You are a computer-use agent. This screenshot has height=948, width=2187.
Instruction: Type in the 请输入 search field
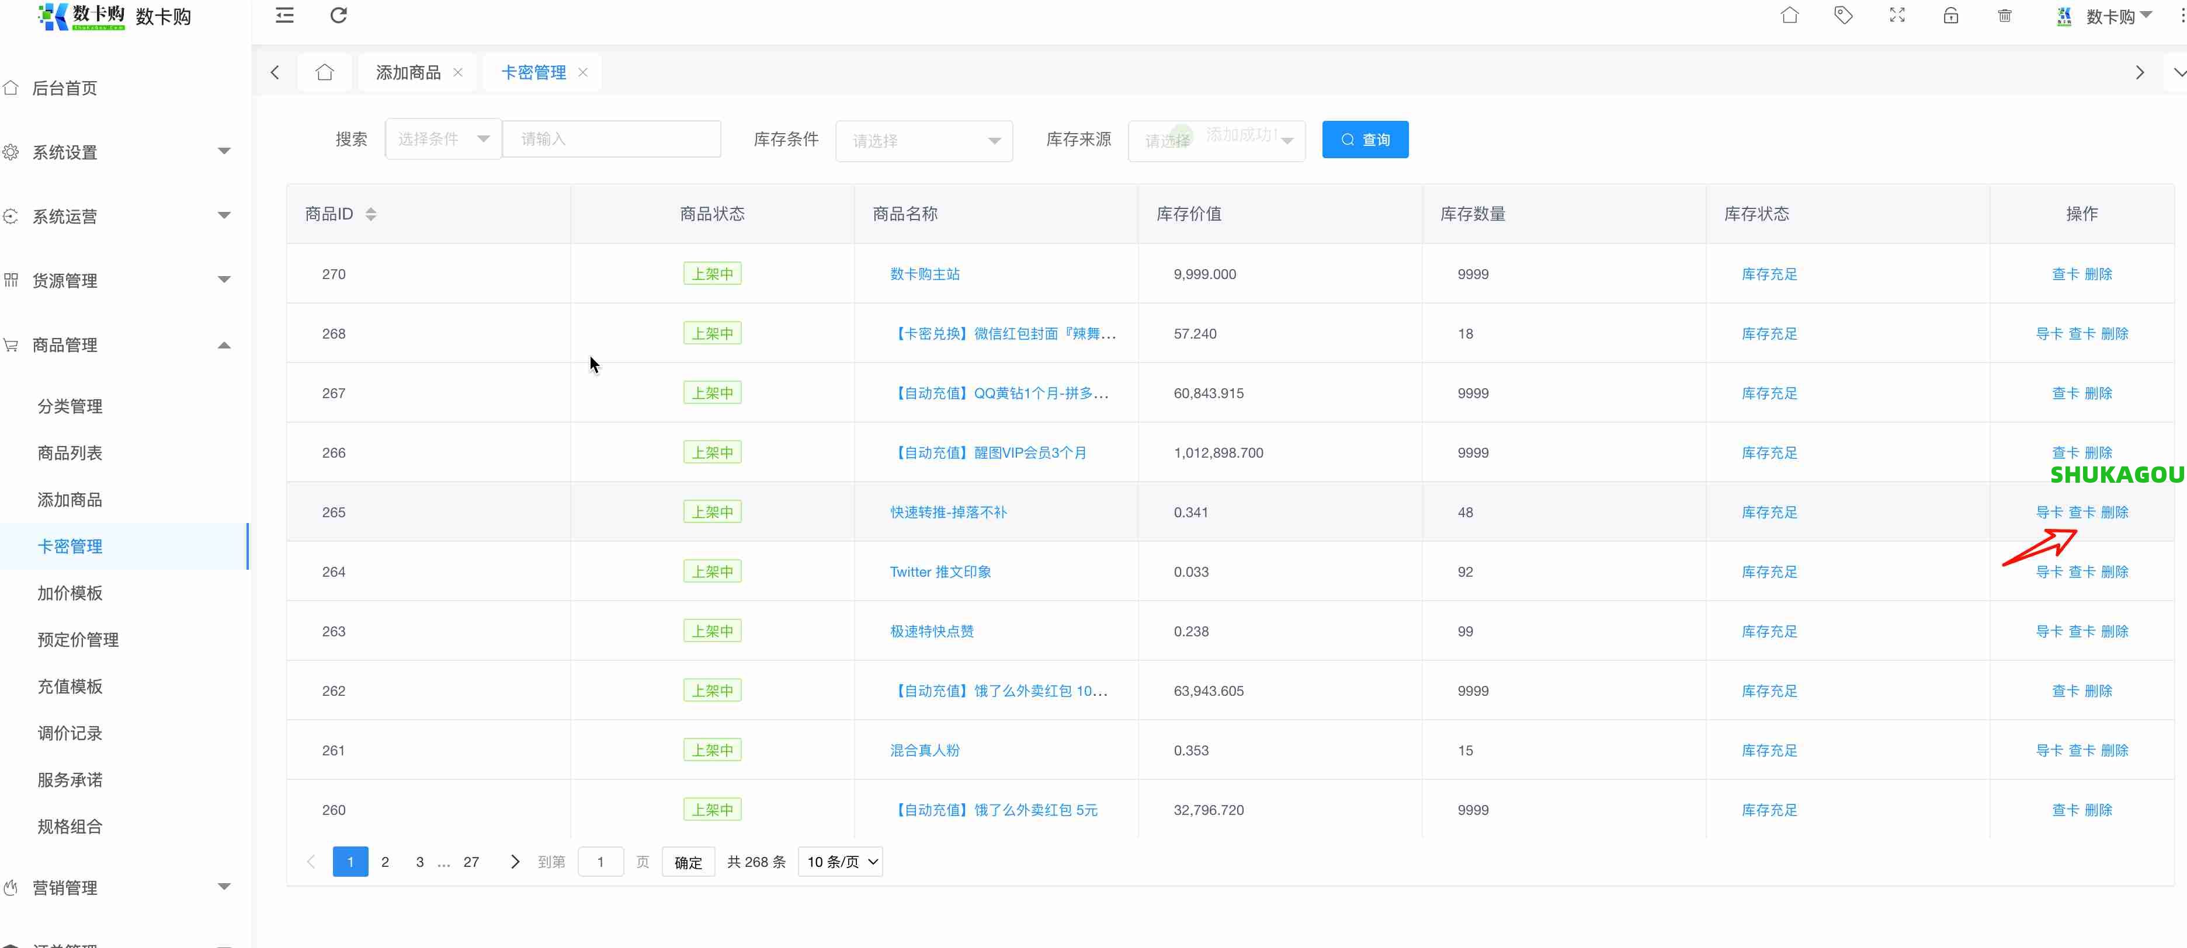pos(611,138)
